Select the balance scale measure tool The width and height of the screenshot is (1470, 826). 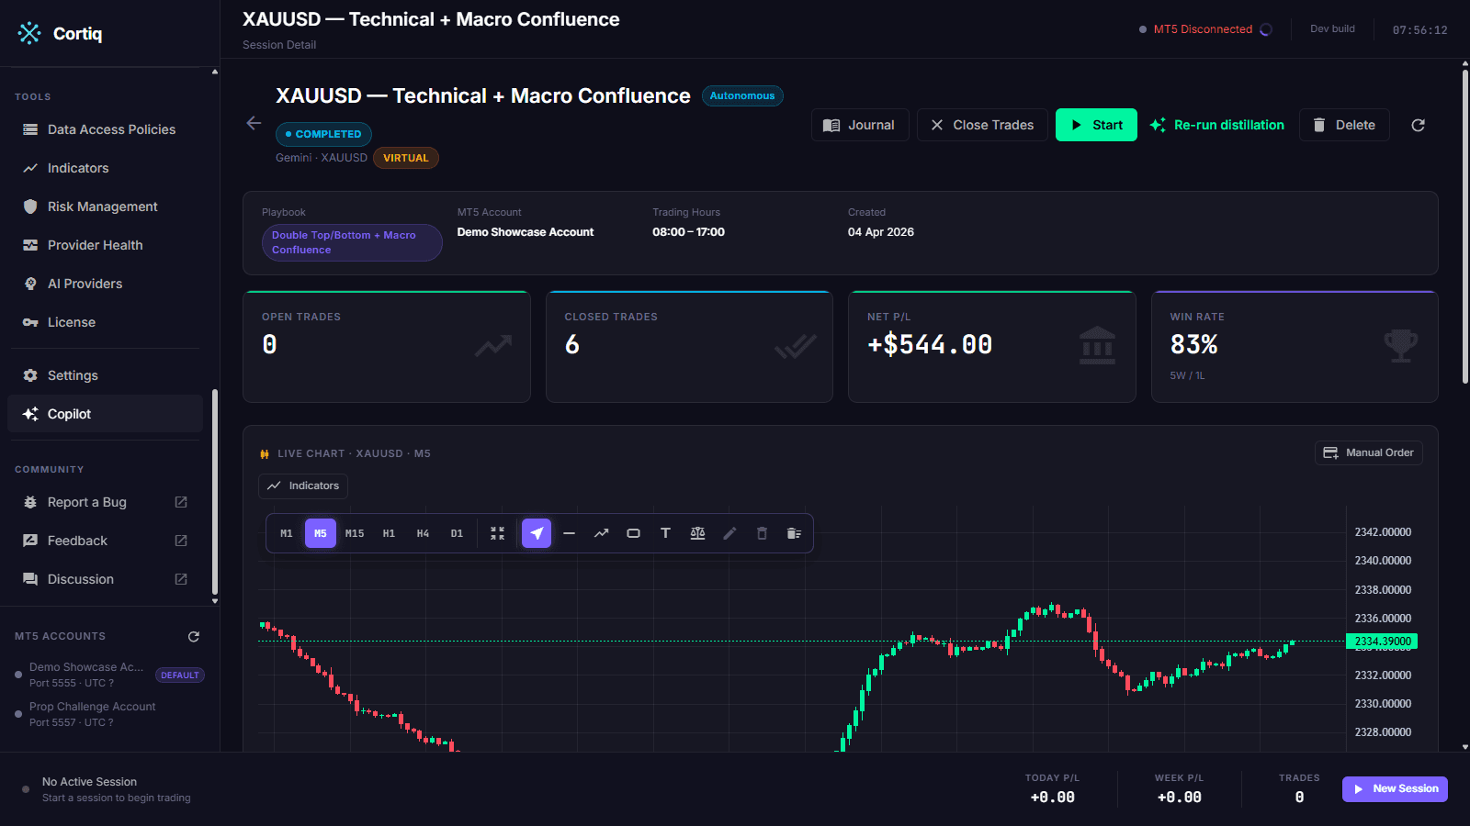698,533
